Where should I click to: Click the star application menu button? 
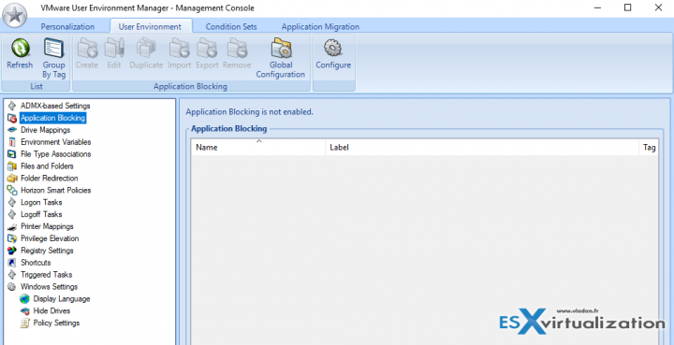pos(15,15)
